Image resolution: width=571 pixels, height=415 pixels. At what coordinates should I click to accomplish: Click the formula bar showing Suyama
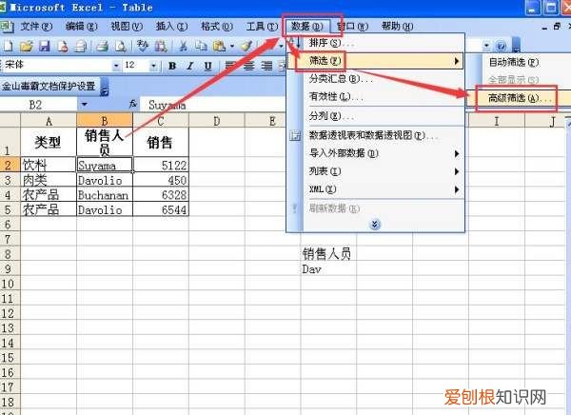[213, 105]
